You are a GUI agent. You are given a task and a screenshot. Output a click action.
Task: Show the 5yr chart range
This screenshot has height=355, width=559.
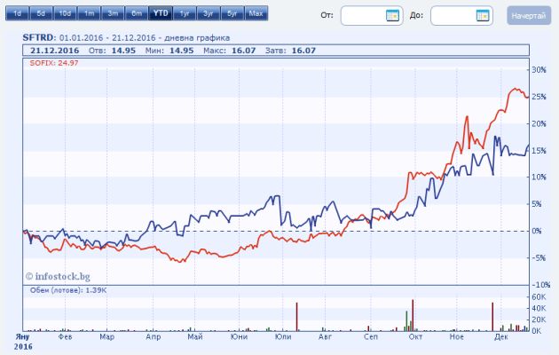point(232,13)
